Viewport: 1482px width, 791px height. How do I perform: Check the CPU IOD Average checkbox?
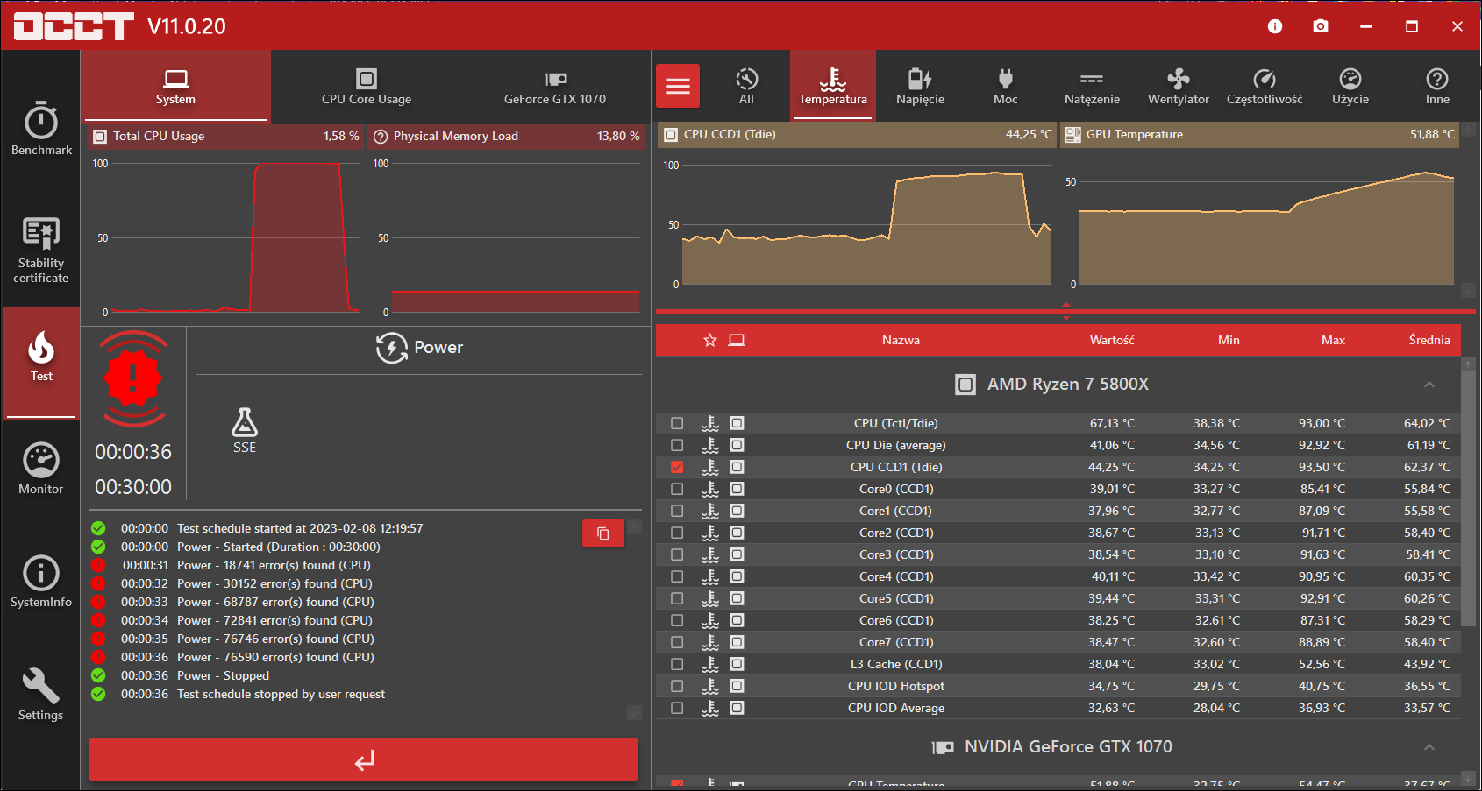point(677,708)
